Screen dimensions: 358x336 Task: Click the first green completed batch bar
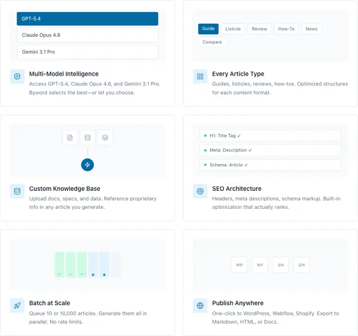(x=59, y=265)
